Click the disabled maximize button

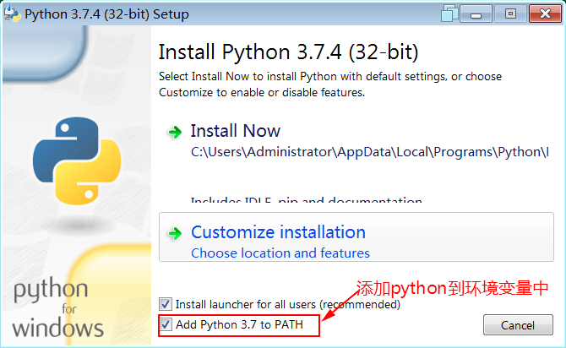coord(510,14)
